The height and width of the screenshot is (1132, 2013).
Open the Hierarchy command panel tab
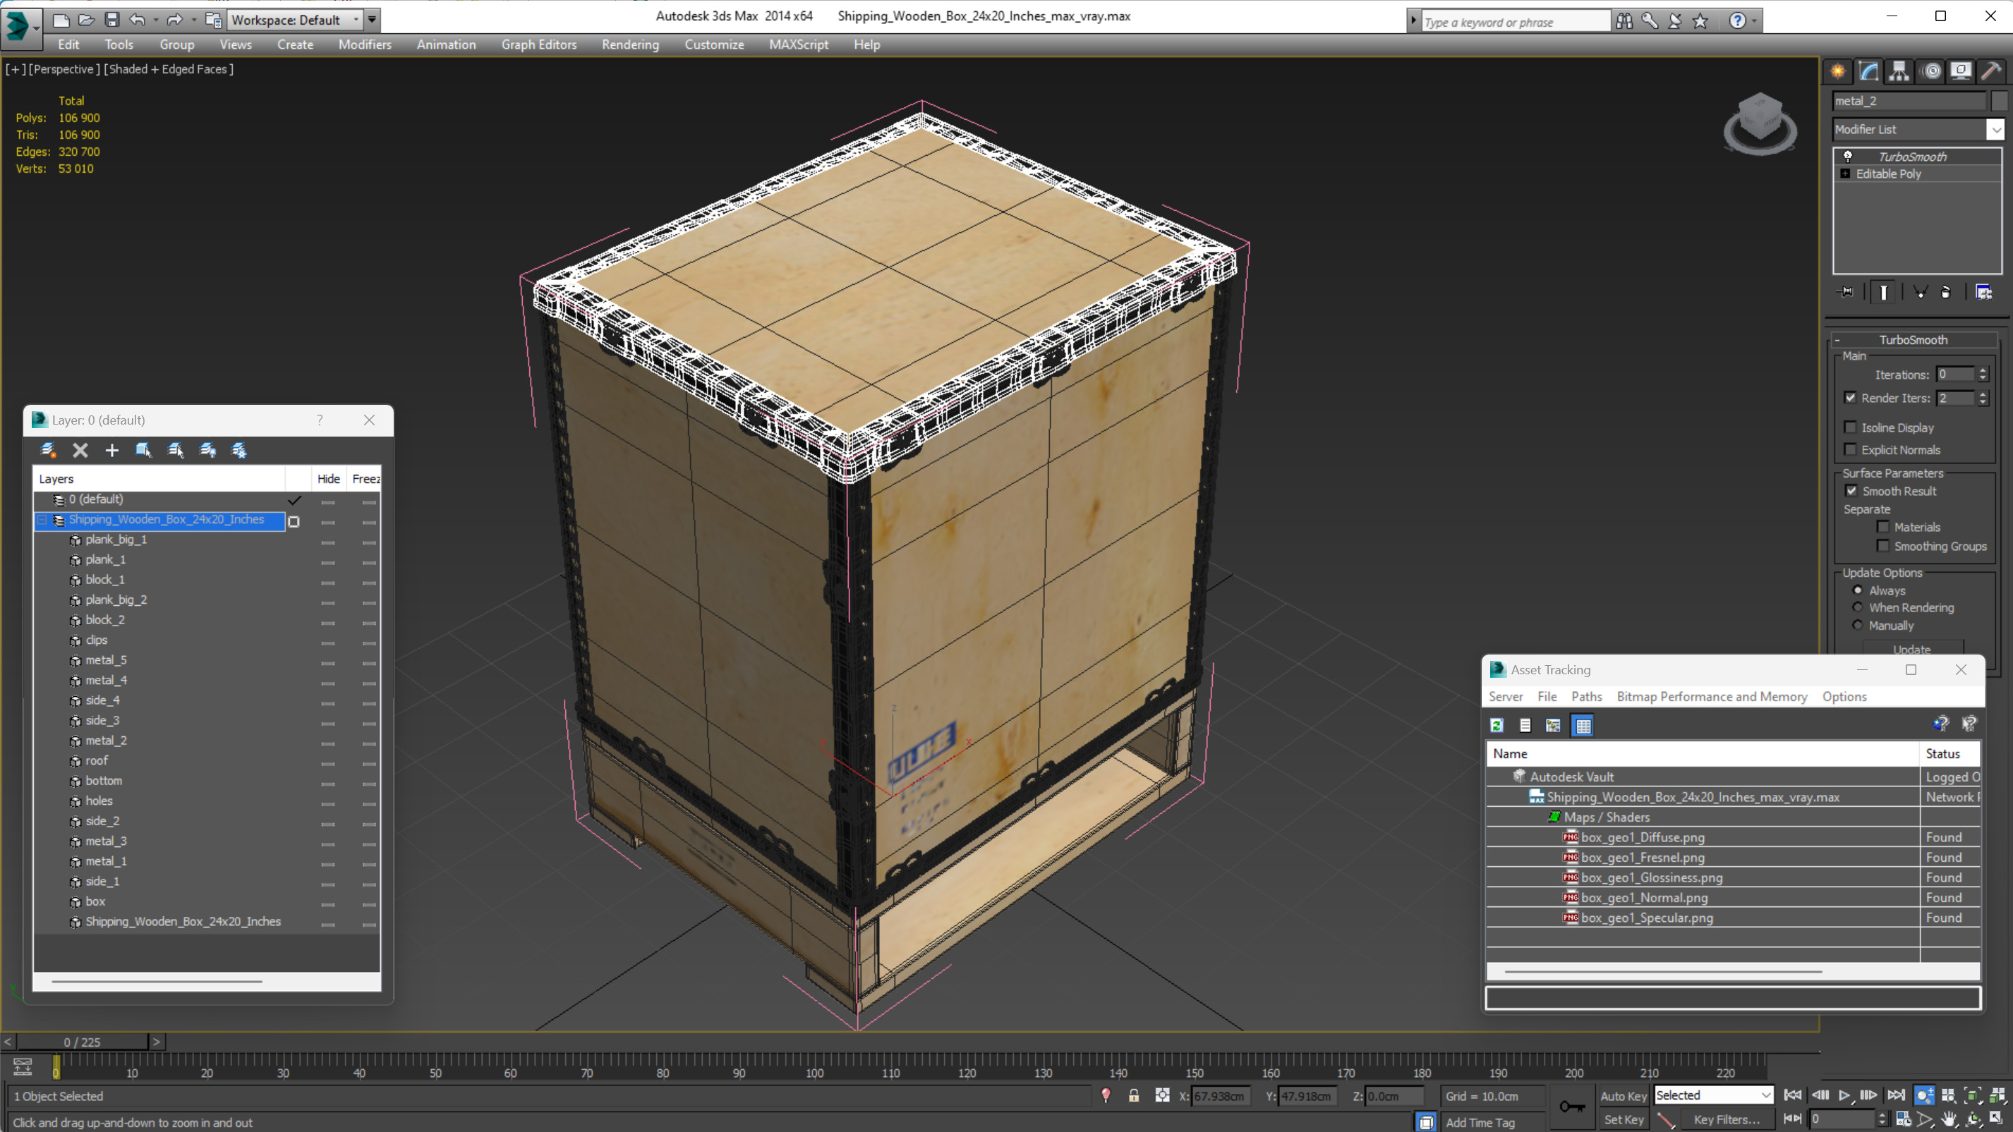[x=1899, y=72]
